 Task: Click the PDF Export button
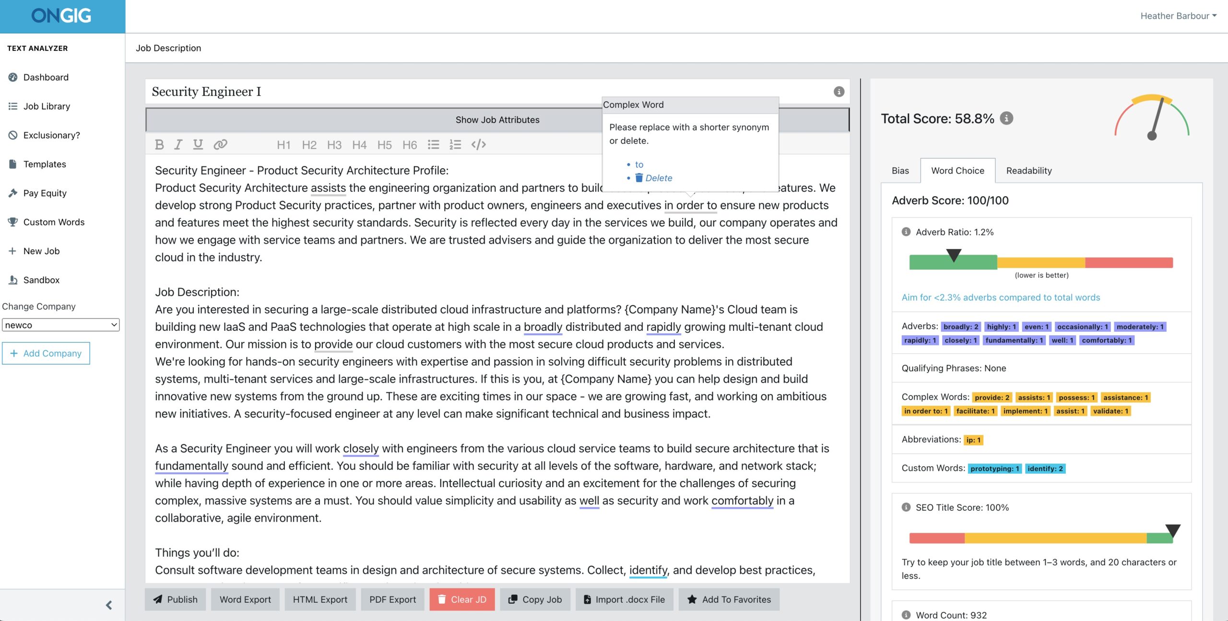(x=392, y=599)
